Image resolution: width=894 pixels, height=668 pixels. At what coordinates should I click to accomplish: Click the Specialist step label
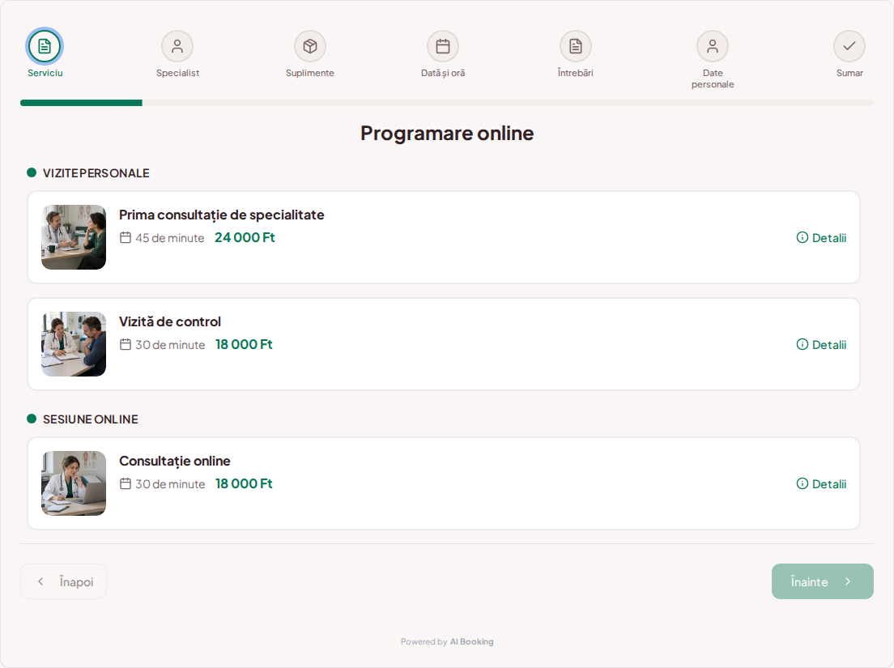click(178, 73)
